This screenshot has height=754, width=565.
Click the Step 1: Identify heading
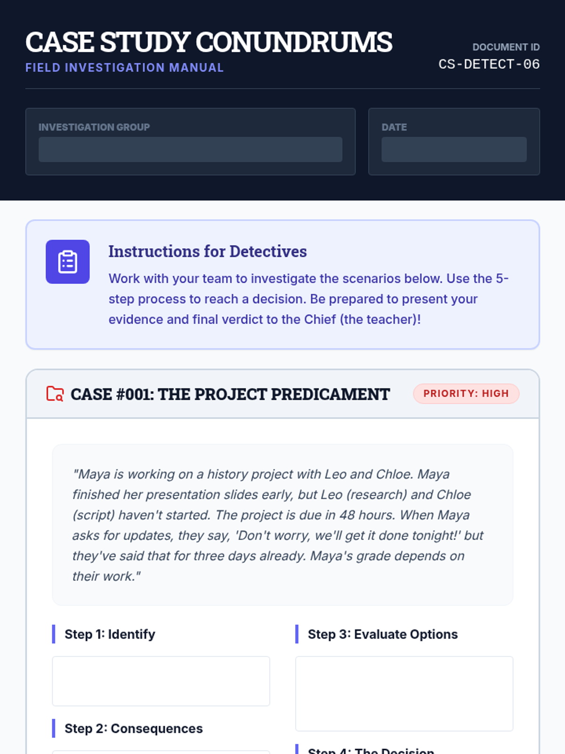[x=110, y=634]
